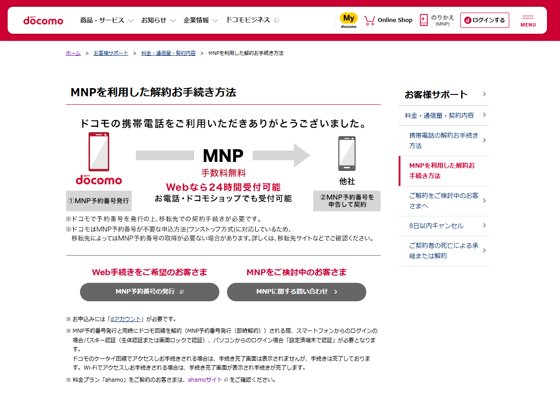Click the MNPに関する問い合わせ button
560x393 pixels.
tap(297, 292)
